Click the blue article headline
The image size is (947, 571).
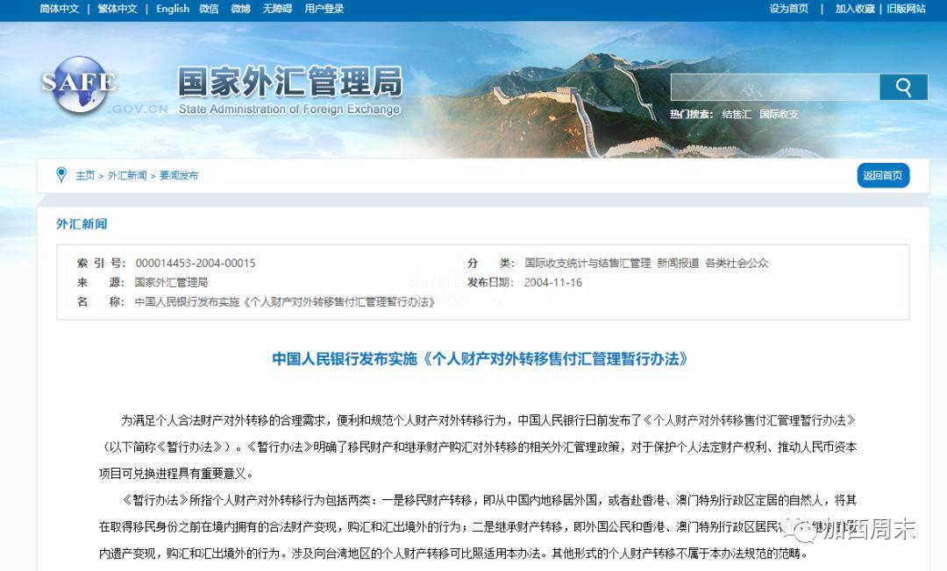point(481,359)
